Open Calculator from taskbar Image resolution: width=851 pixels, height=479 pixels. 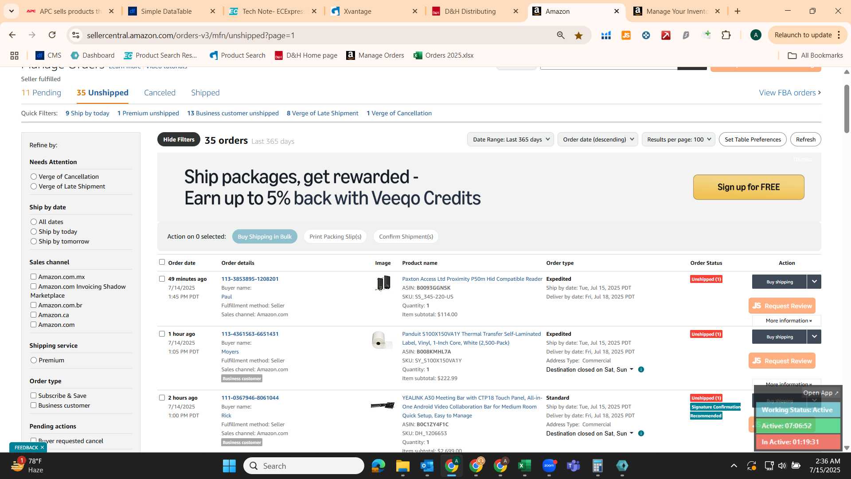tap(597, 466)
